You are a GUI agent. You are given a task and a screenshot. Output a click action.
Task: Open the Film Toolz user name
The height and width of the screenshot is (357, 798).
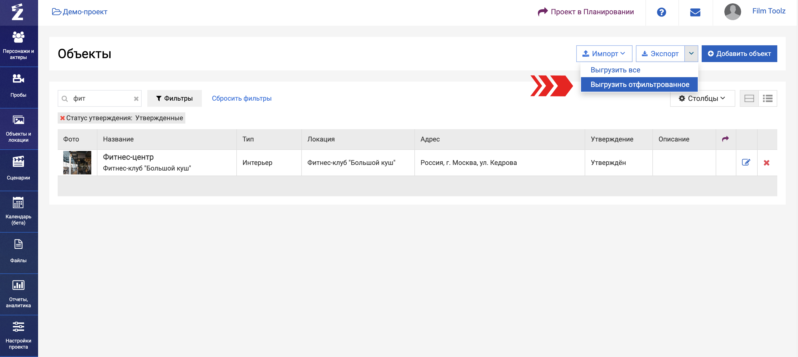point(769,11)
